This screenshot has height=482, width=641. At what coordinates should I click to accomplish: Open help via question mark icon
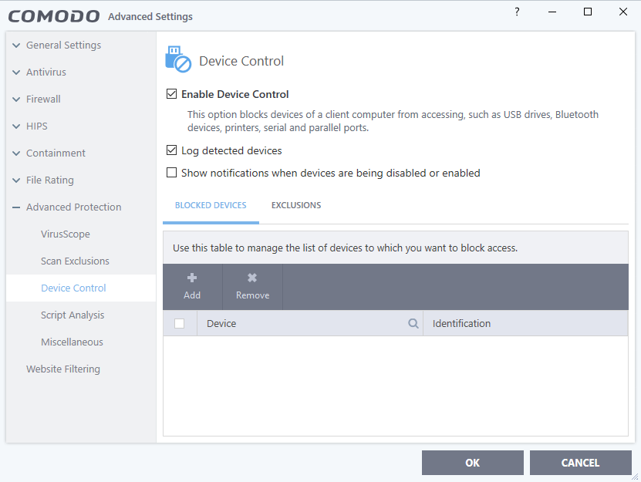point(517,12)
